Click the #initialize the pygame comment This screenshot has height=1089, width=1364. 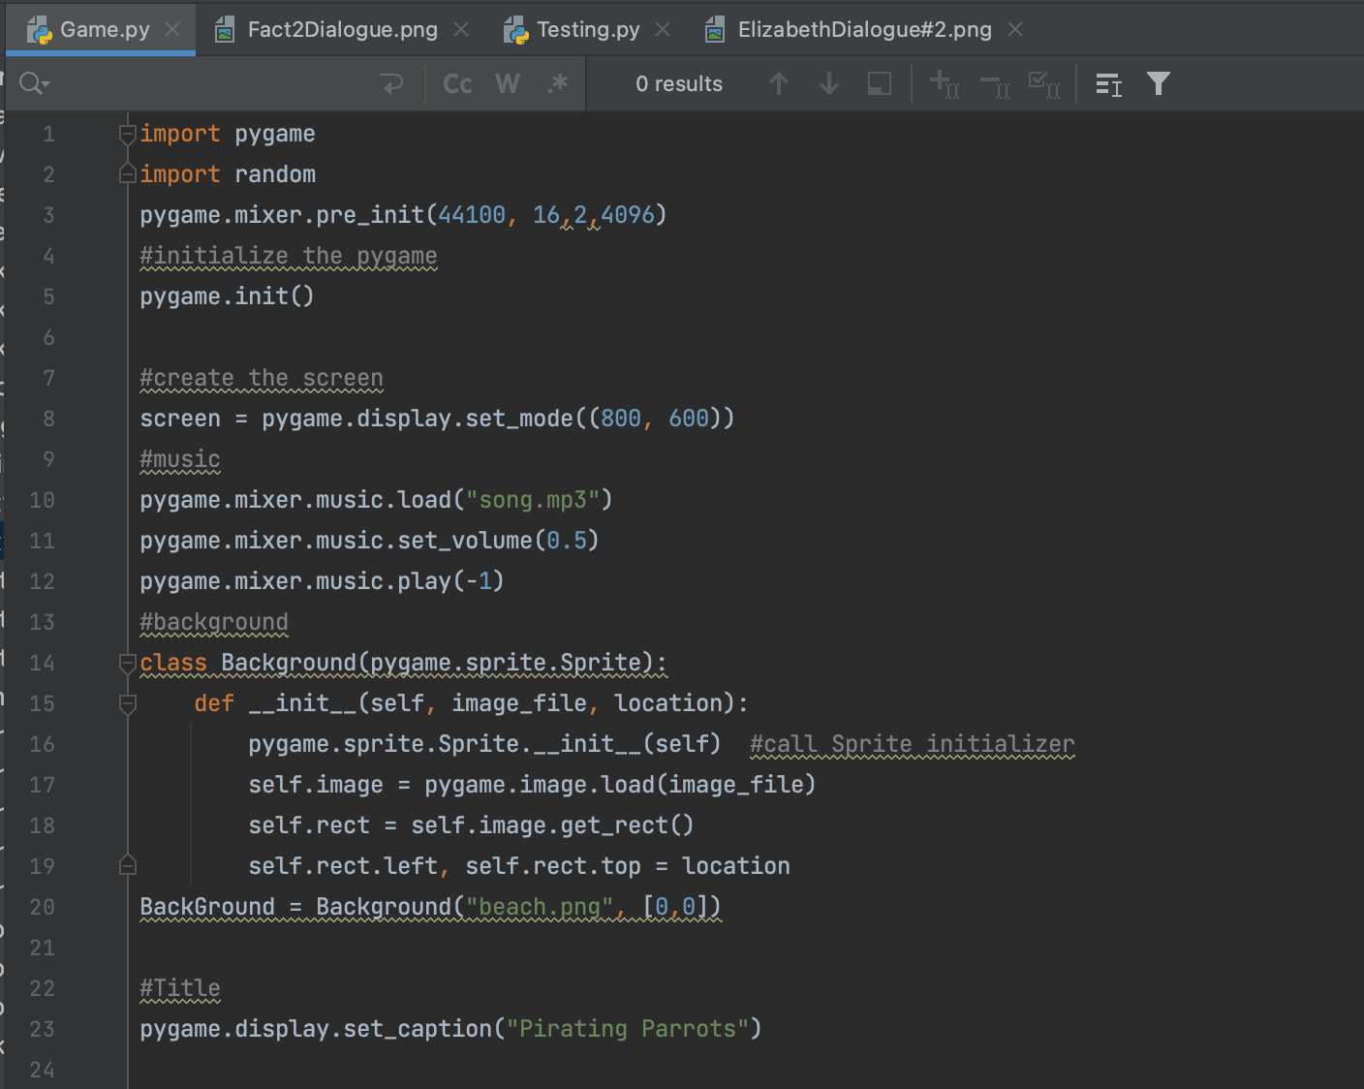pyautogui.click(x=289, y=256)
